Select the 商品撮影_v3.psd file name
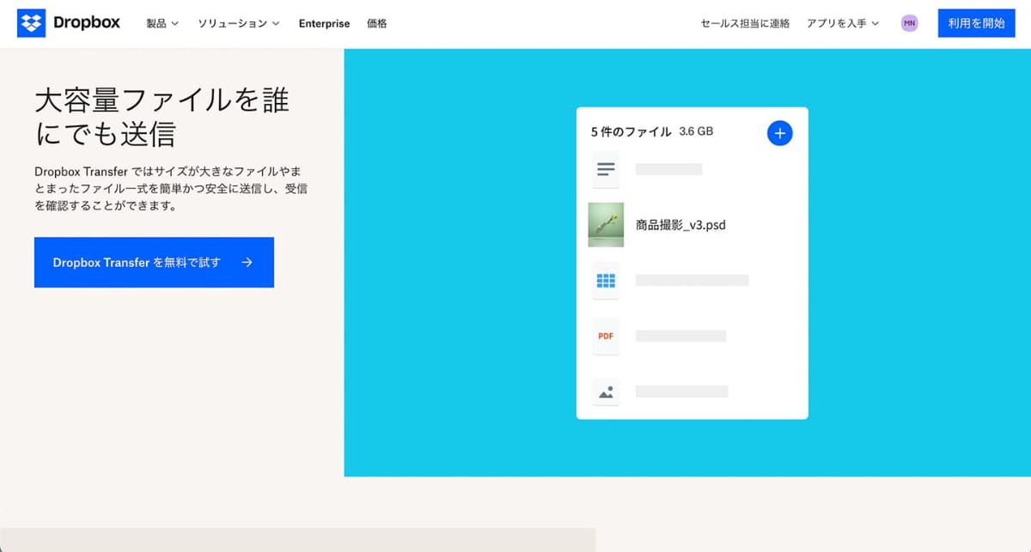The image size is (1031, 552). [680, 225]
